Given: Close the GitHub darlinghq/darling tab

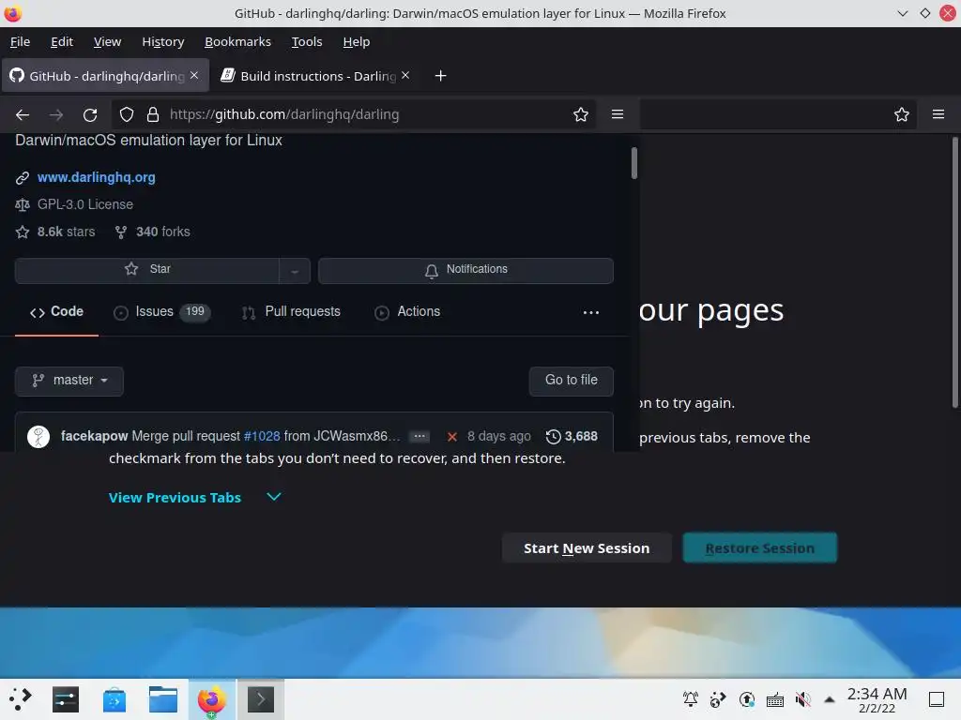Looking at the screenshot, I should (194, 75).
